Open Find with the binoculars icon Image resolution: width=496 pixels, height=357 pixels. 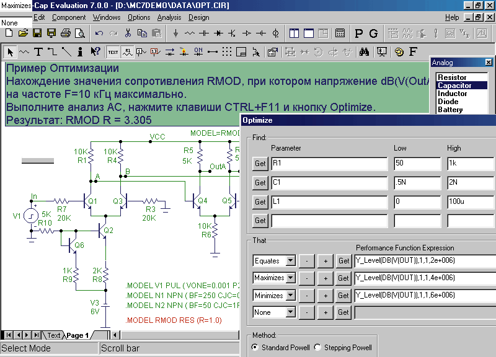point(364,51)
